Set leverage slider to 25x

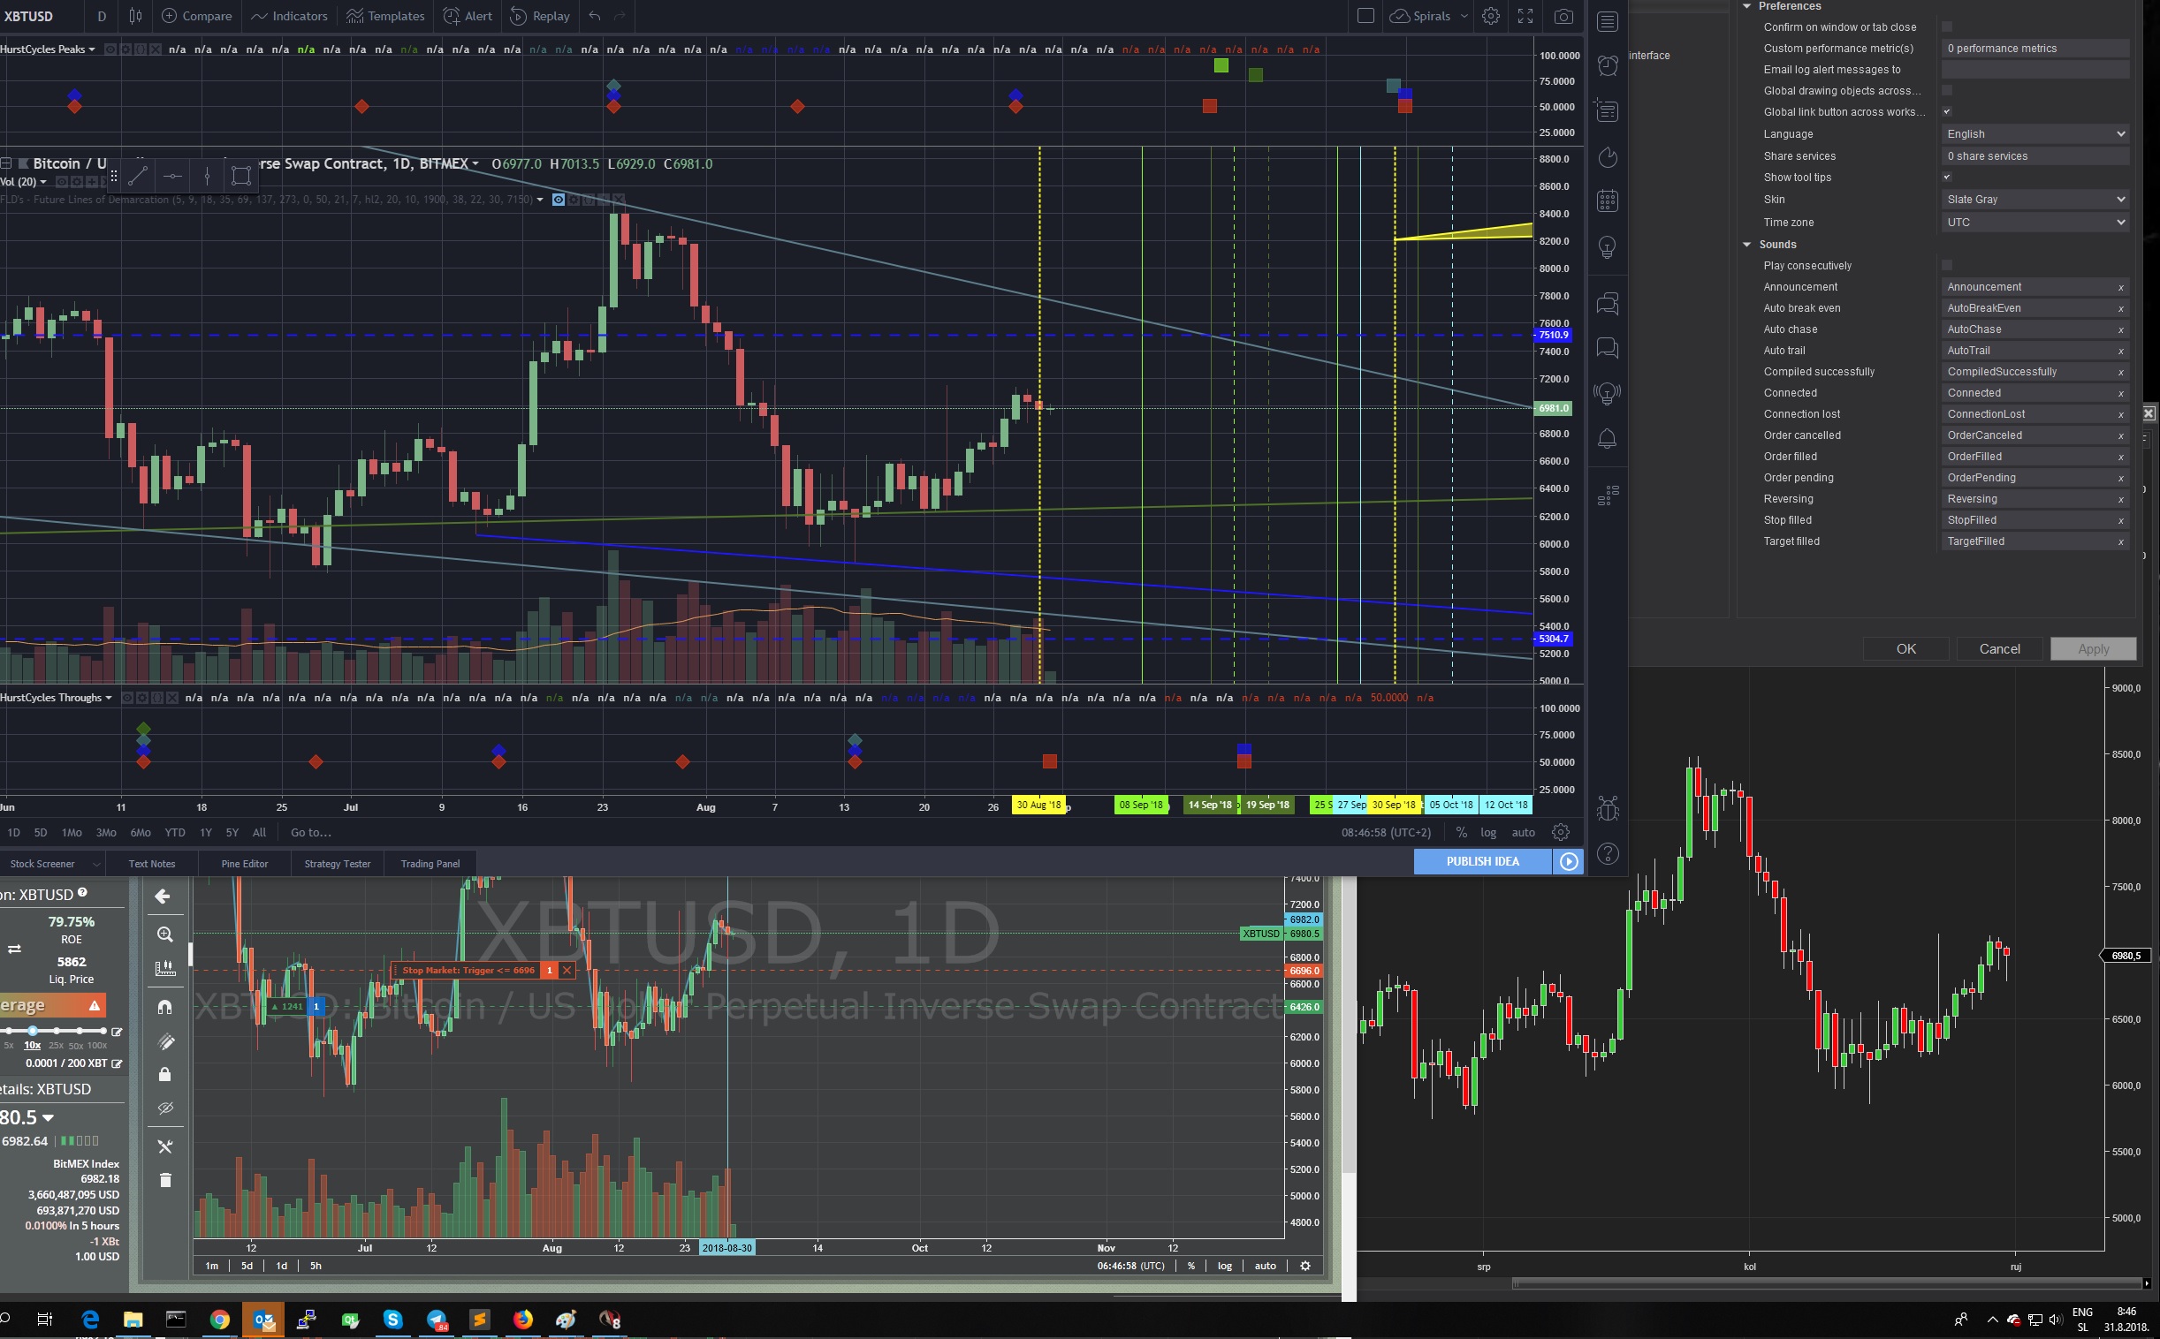57,1031
